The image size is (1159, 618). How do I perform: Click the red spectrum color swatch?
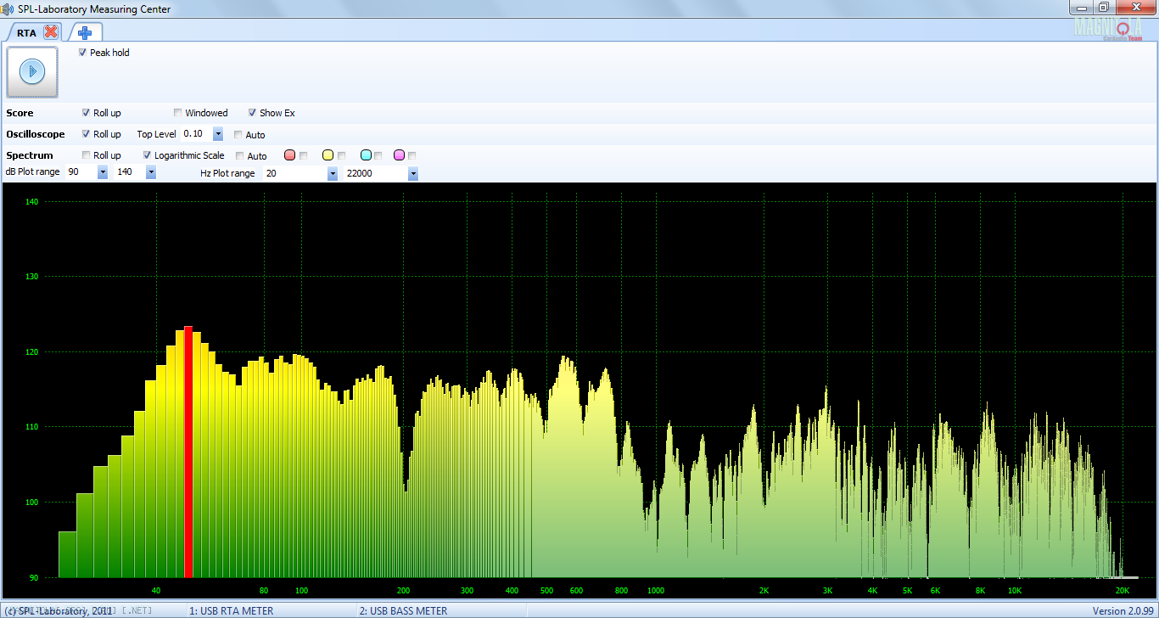pos(289,155)
